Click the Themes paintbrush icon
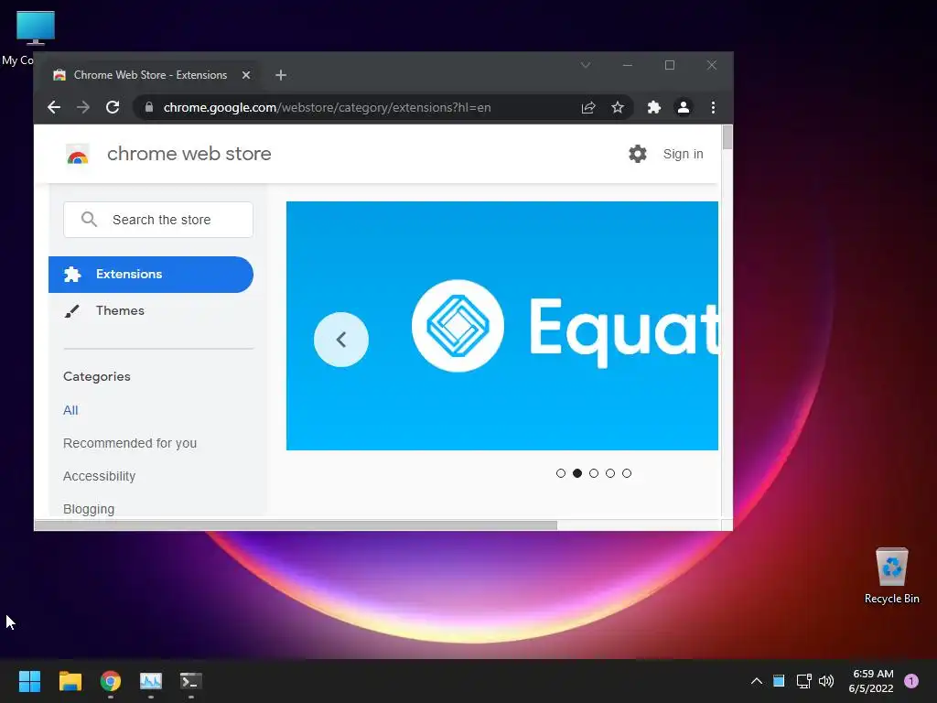937x703 pixels. (71, 311)
